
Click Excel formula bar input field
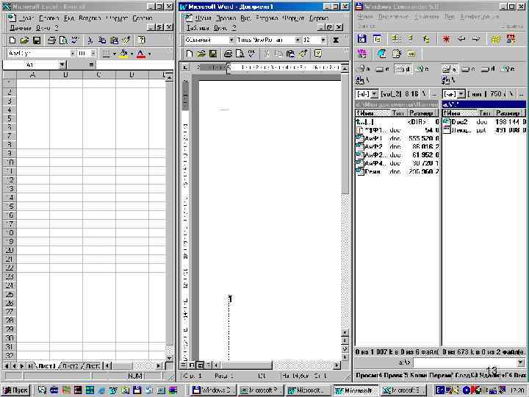coord(135,65)
